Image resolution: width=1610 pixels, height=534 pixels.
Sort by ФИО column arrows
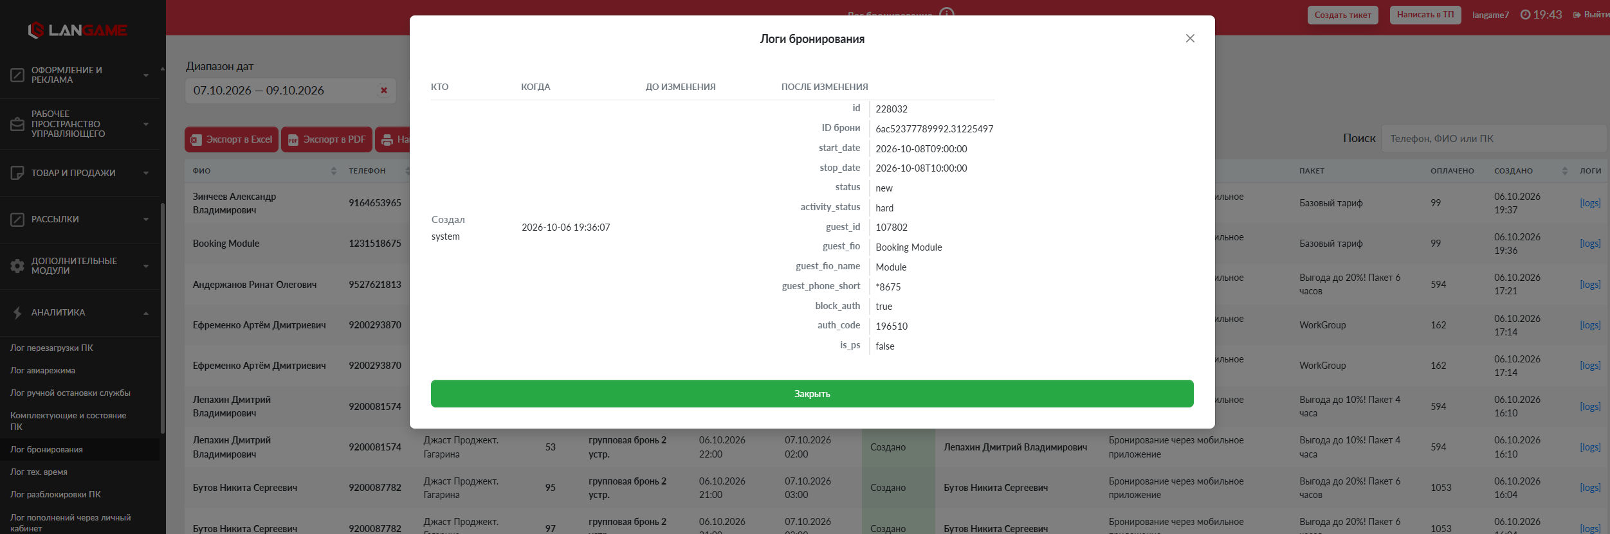tap(333, 171)
